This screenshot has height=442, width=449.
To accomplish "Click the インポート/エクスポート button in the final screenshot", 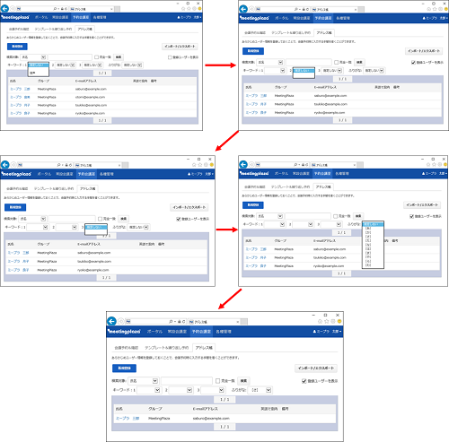I will coord(316,368).
